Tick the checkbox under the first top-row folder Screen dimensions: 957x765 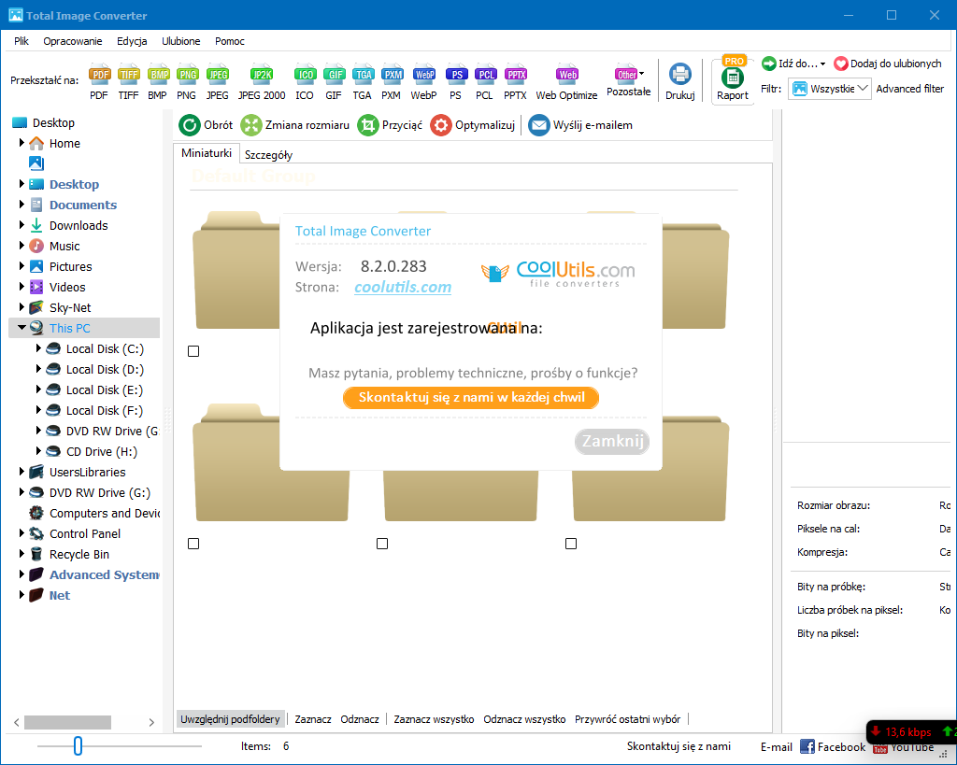[x=193, y=351]
